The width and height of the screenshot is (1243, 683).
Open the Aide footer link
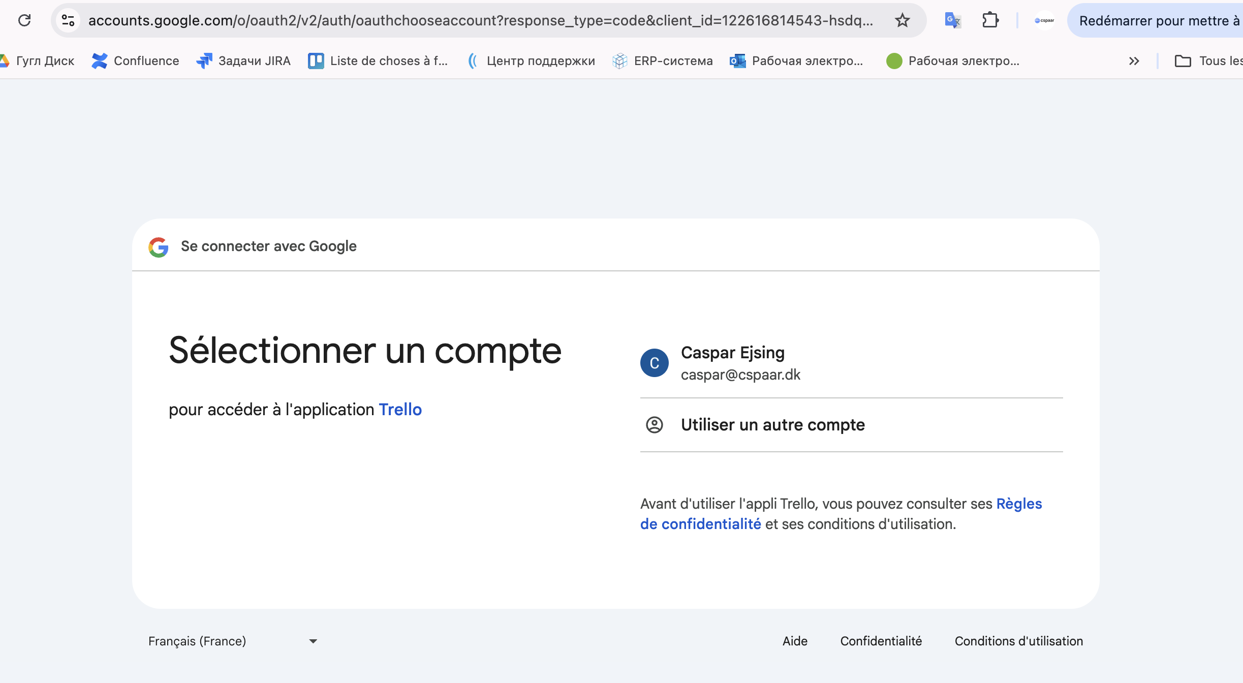tap(795, 641)
